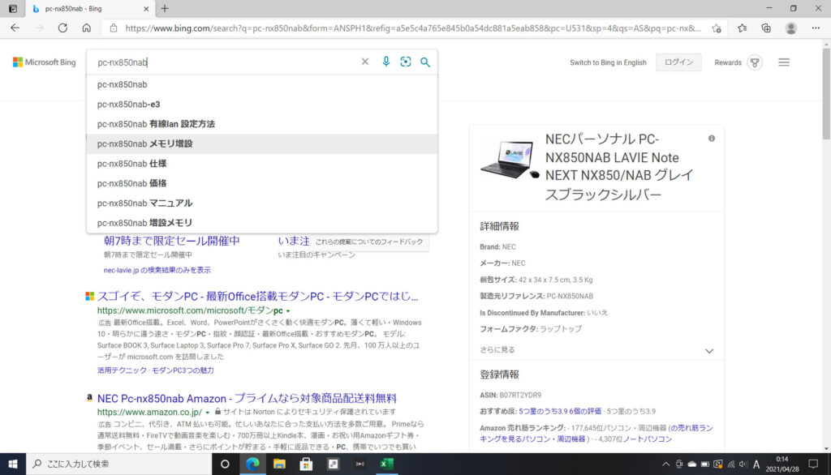The image size is (831, 475).
Task: Open Bing hamburger menu
Action: point(784,62)
